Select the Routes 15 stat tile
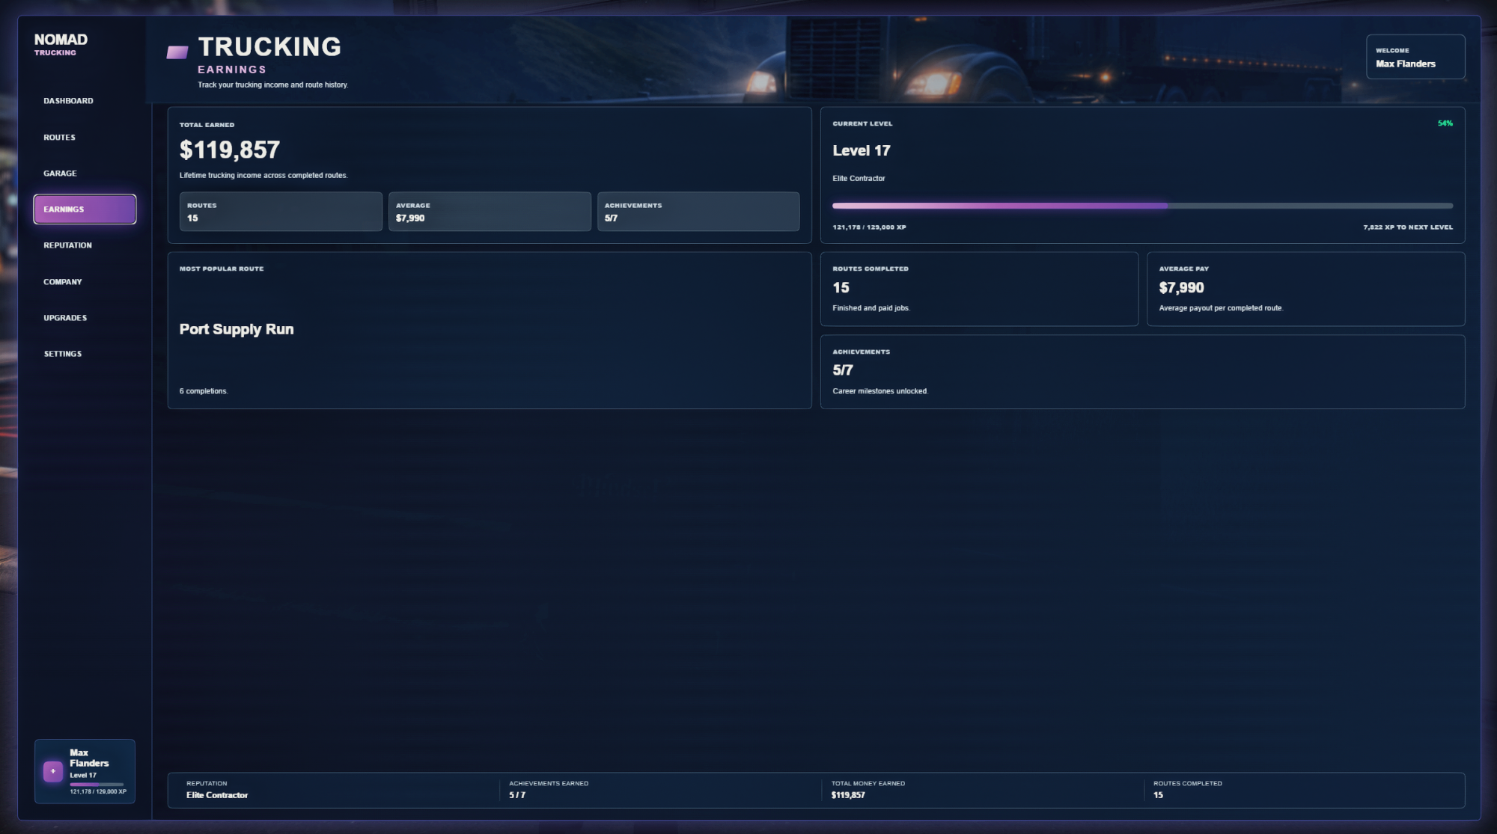The image size is (1497, 834). (x=281, y=212)
